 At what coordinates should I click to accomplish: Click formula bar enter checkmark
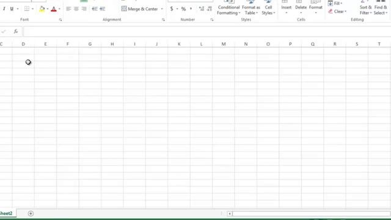[x=4, y=31]
